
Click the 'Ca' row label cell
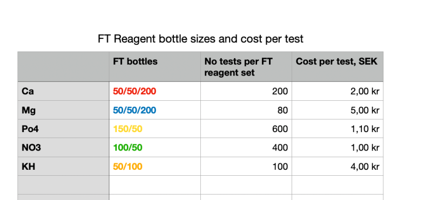click(63, 91)
